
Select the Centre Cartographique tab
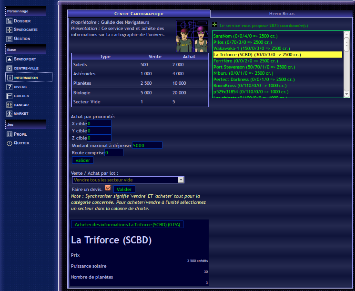[x=139, y=14]
